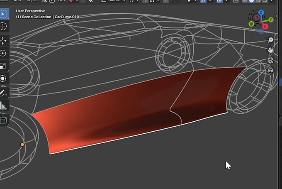Select the Select Box tool
282x189 pixels.
click(x=3, y=14)
